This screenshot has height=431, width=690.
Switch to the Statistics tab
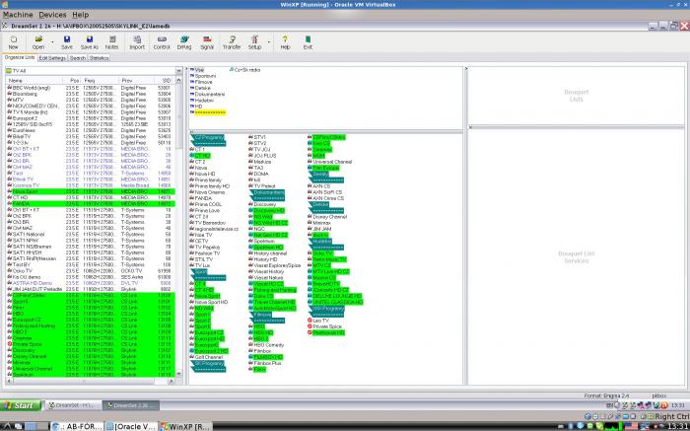[x=99, y=57]
